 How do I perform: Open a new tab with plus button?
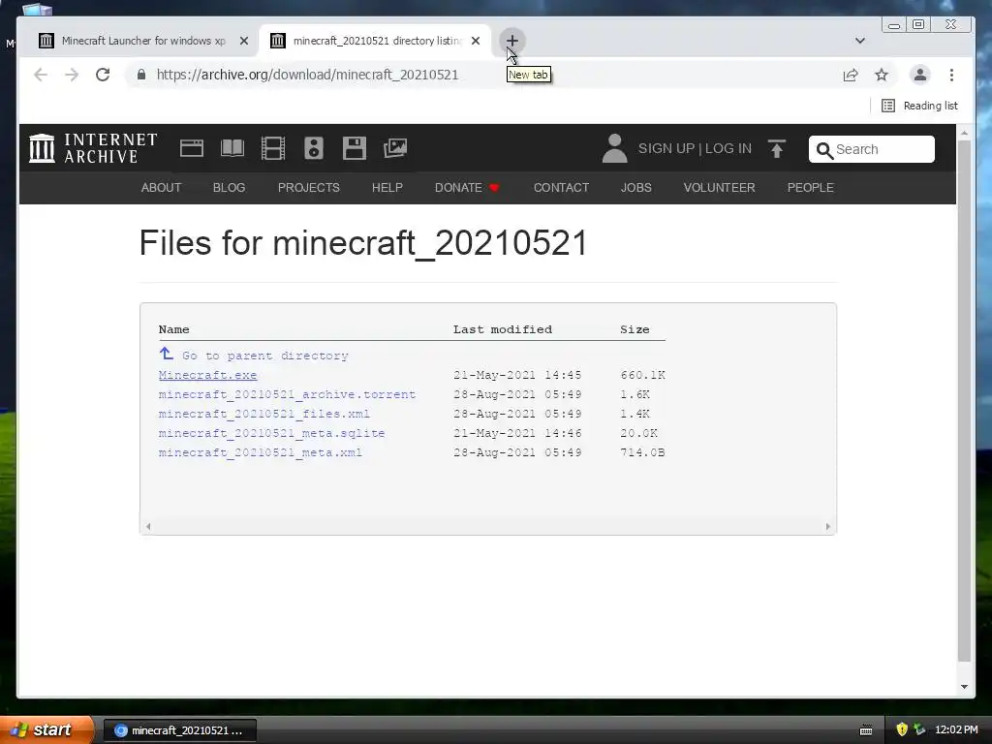511,41
